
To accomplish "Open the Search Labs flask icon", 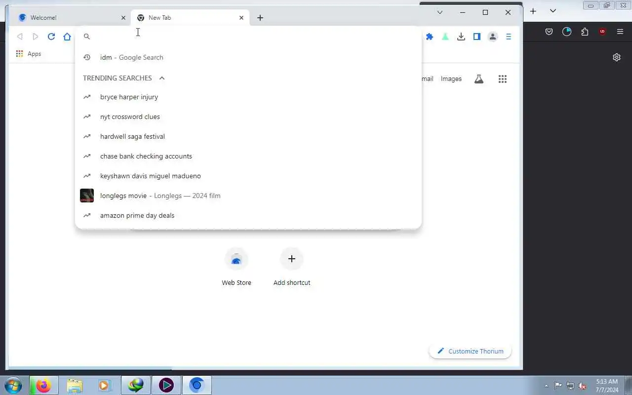I will pyautogui.click(x=479, y=79).
